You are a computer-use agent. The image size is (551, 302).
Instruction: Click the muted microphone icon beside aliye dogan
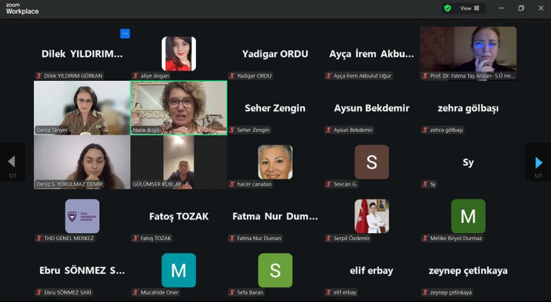(136, 76)
